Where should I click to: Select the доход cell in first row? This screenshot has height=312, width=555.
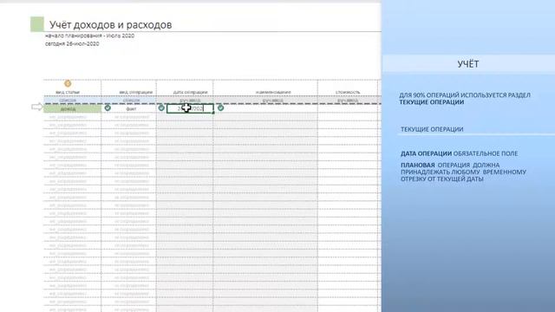pos(72,108)
